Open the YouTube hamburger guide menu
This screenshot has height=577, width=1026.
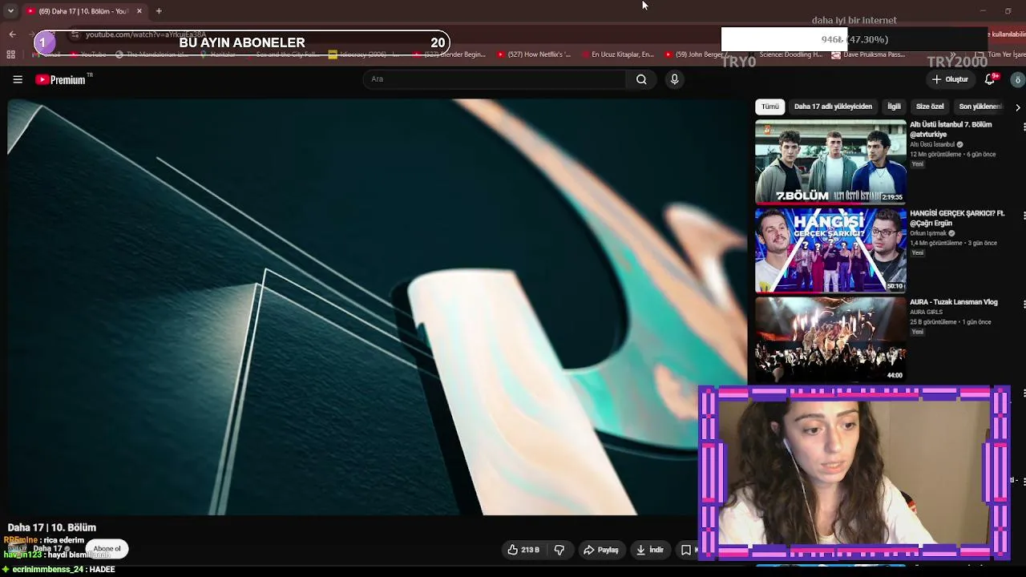(18, 79)
